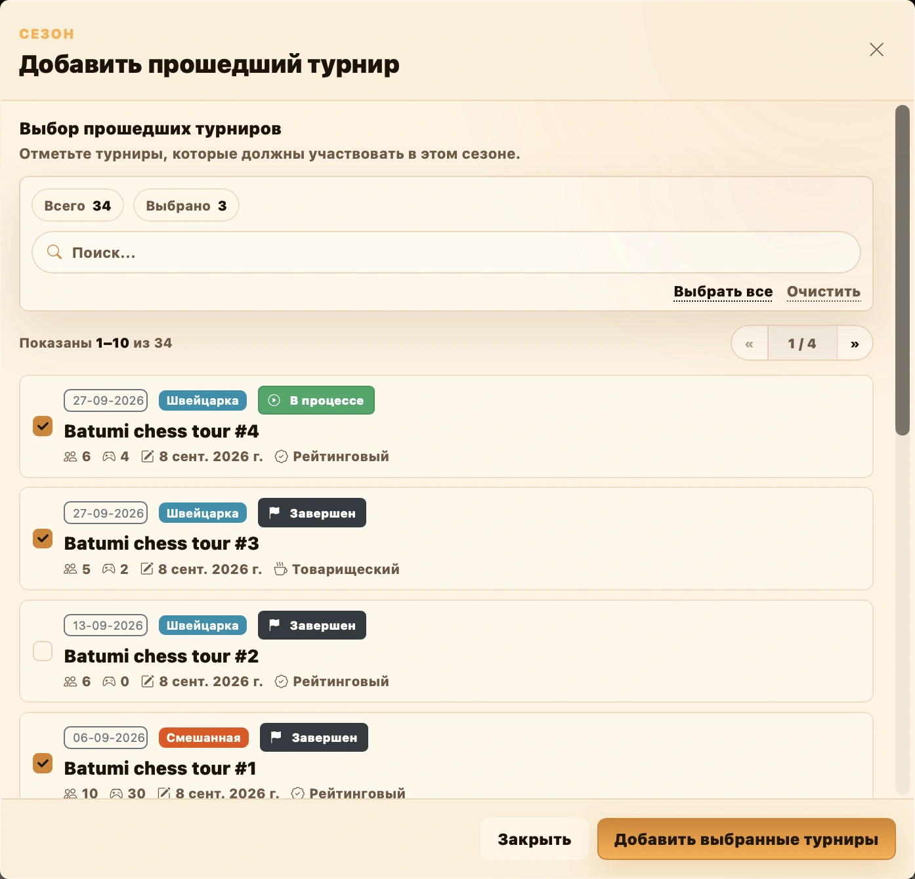Click the play-circle icon in 'В процессе' badge
Screen dimensions: 915x879
pos(274,400)
